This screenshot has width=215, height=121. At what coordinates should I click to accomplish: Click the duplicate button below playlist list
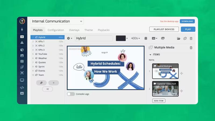41,83
